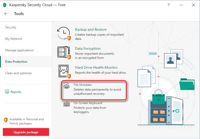Go back using the arrow icon
Screen dimensions: 200x139
tap(6, 14)
